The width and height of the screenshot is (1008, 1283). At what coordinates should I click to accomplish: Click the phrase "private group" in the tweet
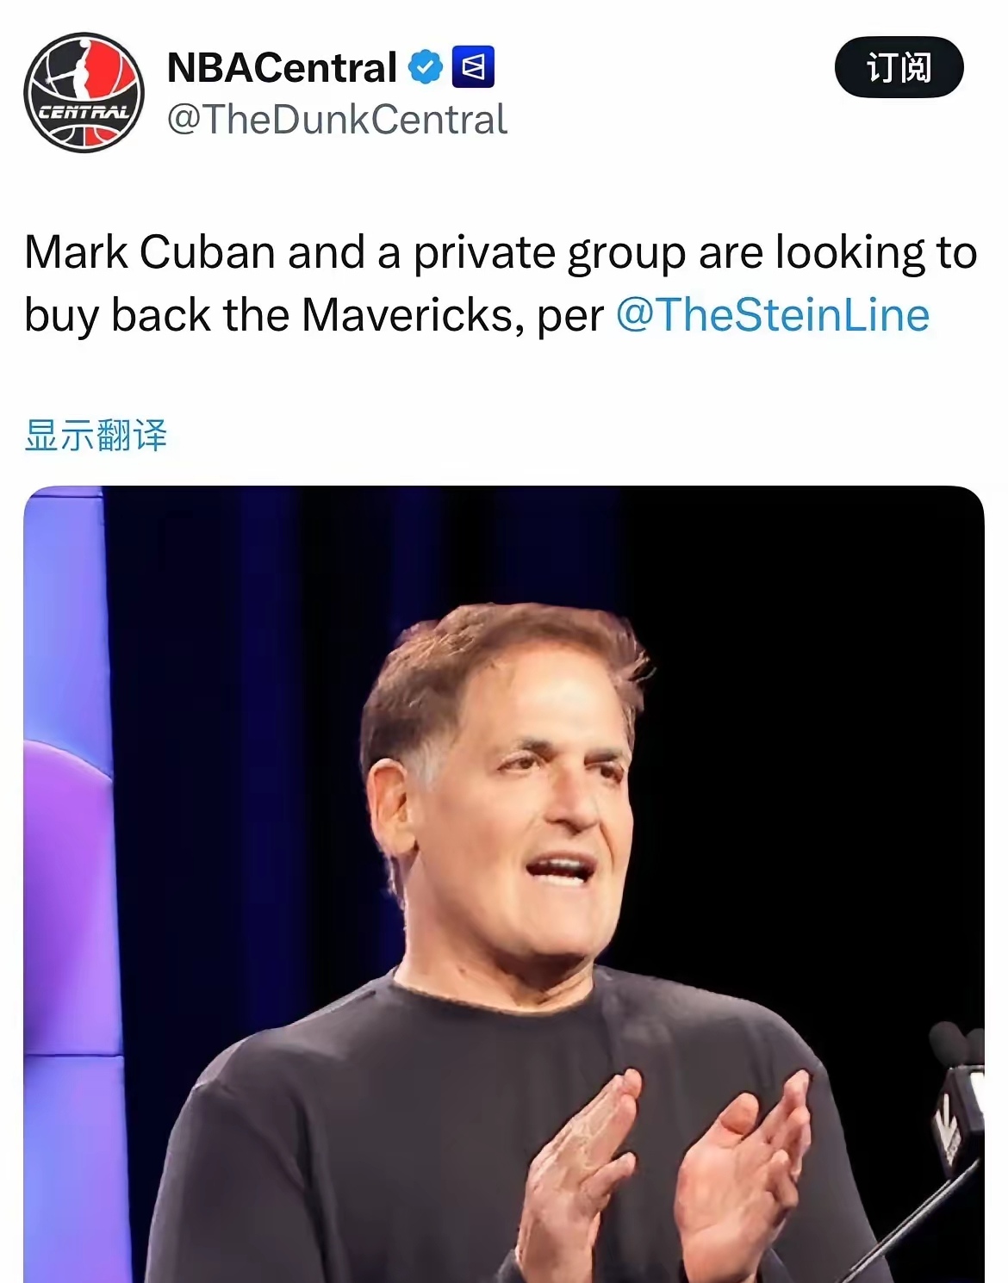point(550,252)
